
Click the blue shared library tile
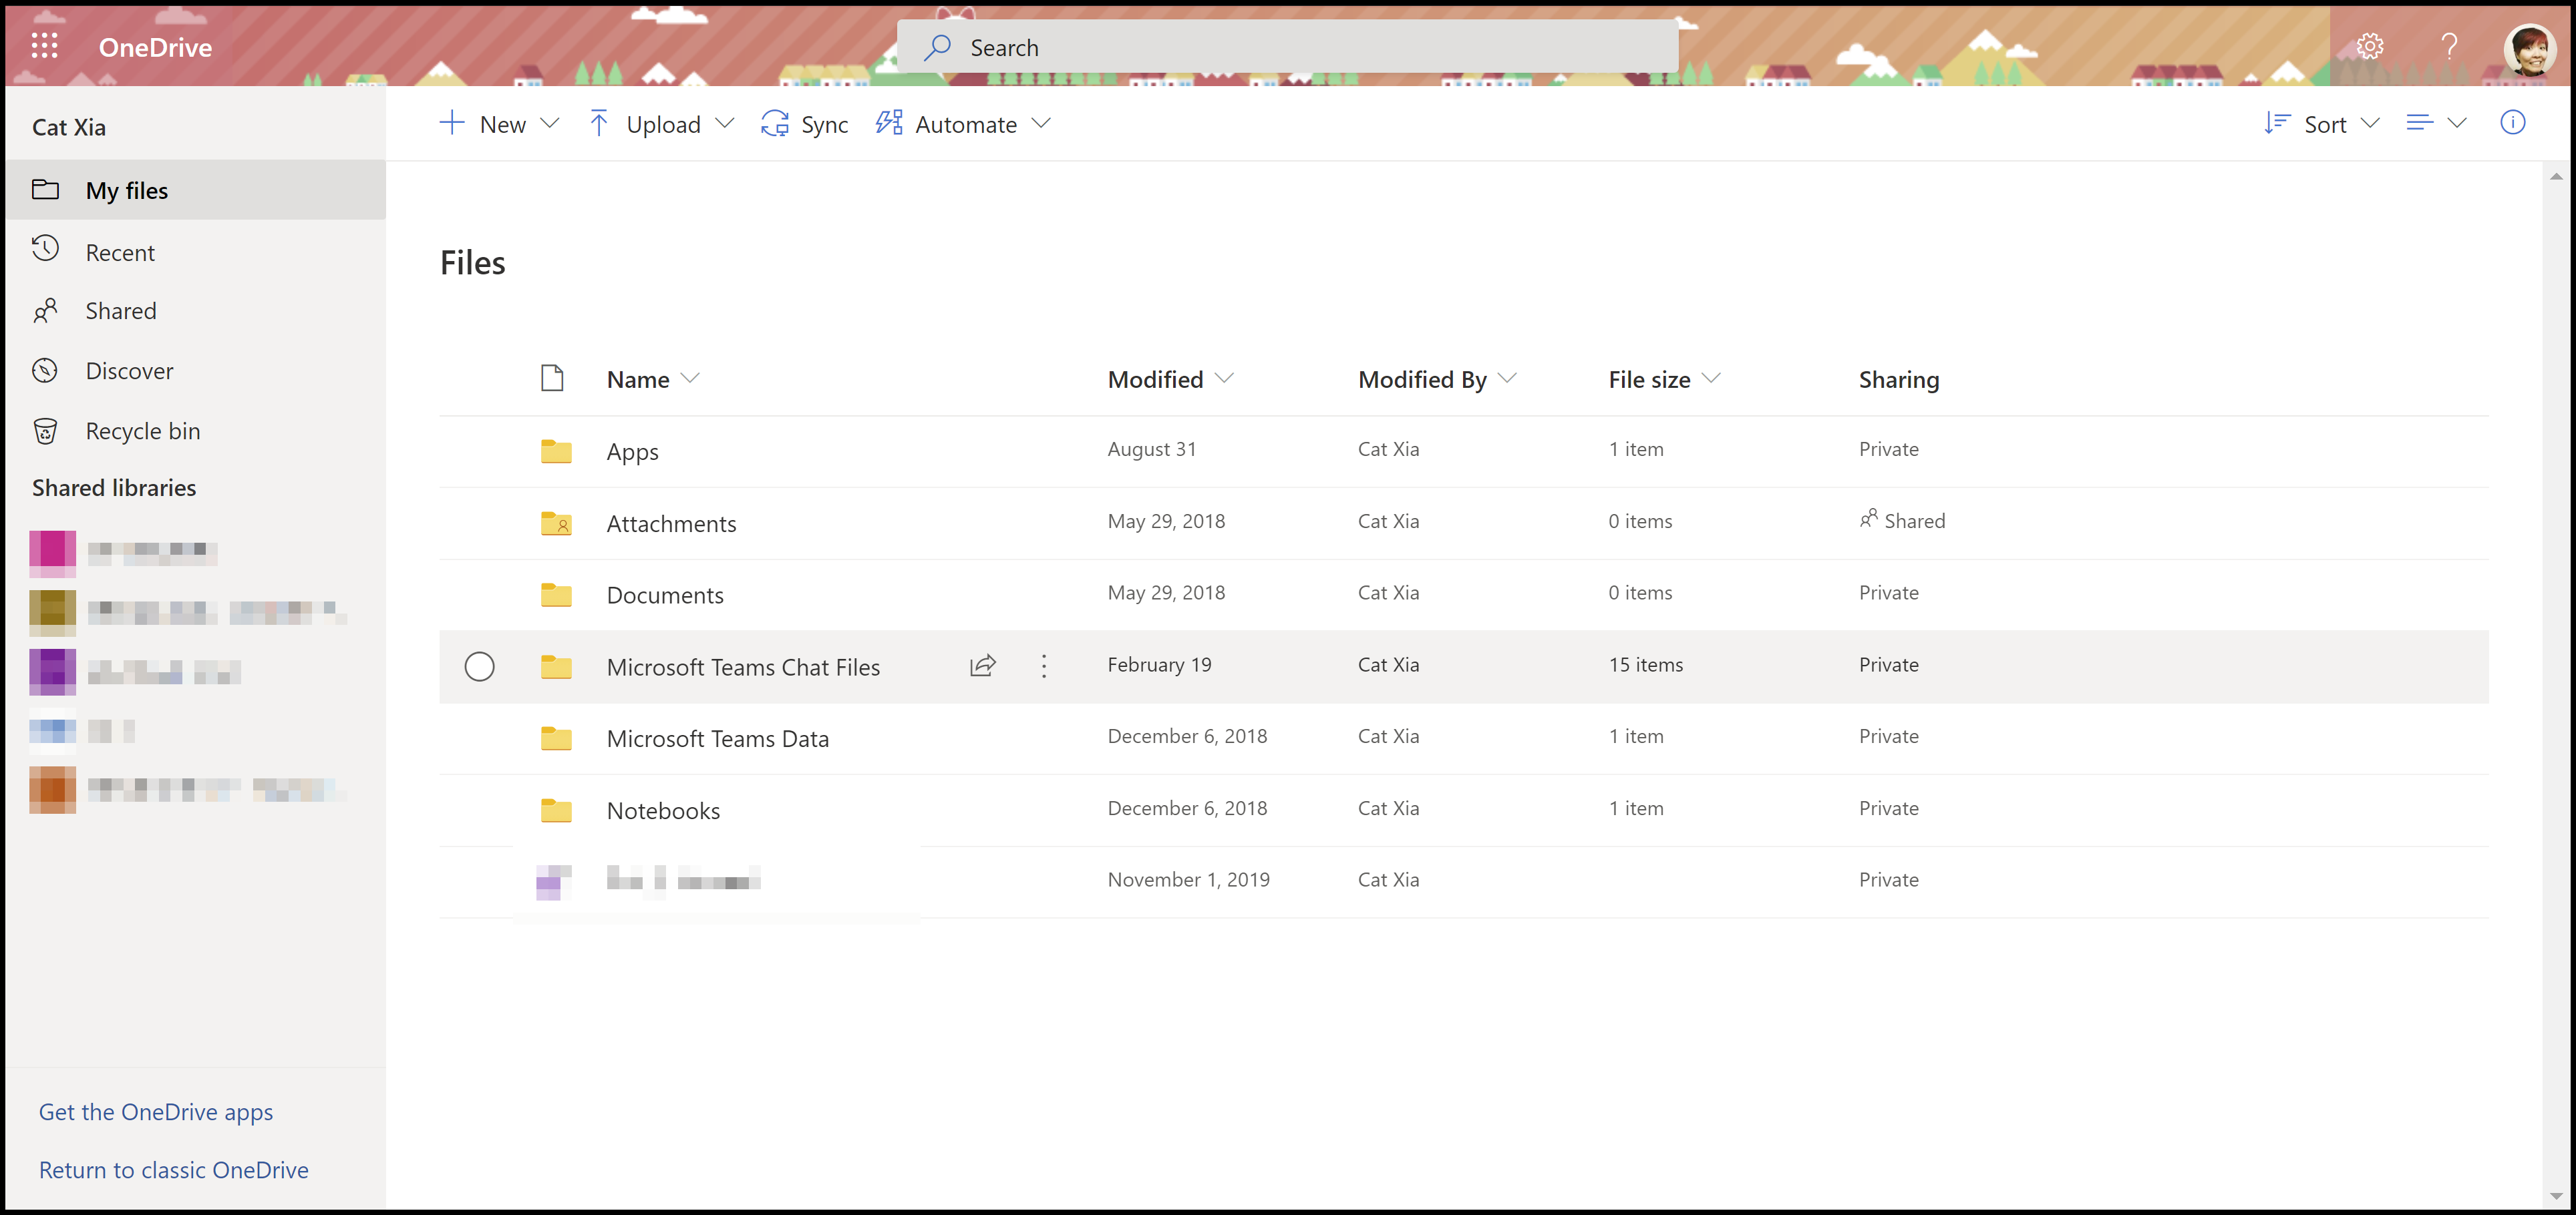coord(52,730)
